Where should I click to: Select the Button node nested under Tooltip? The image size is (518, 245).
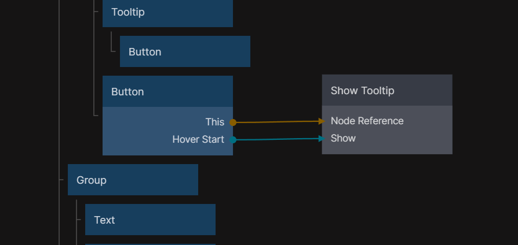(185, 51)
